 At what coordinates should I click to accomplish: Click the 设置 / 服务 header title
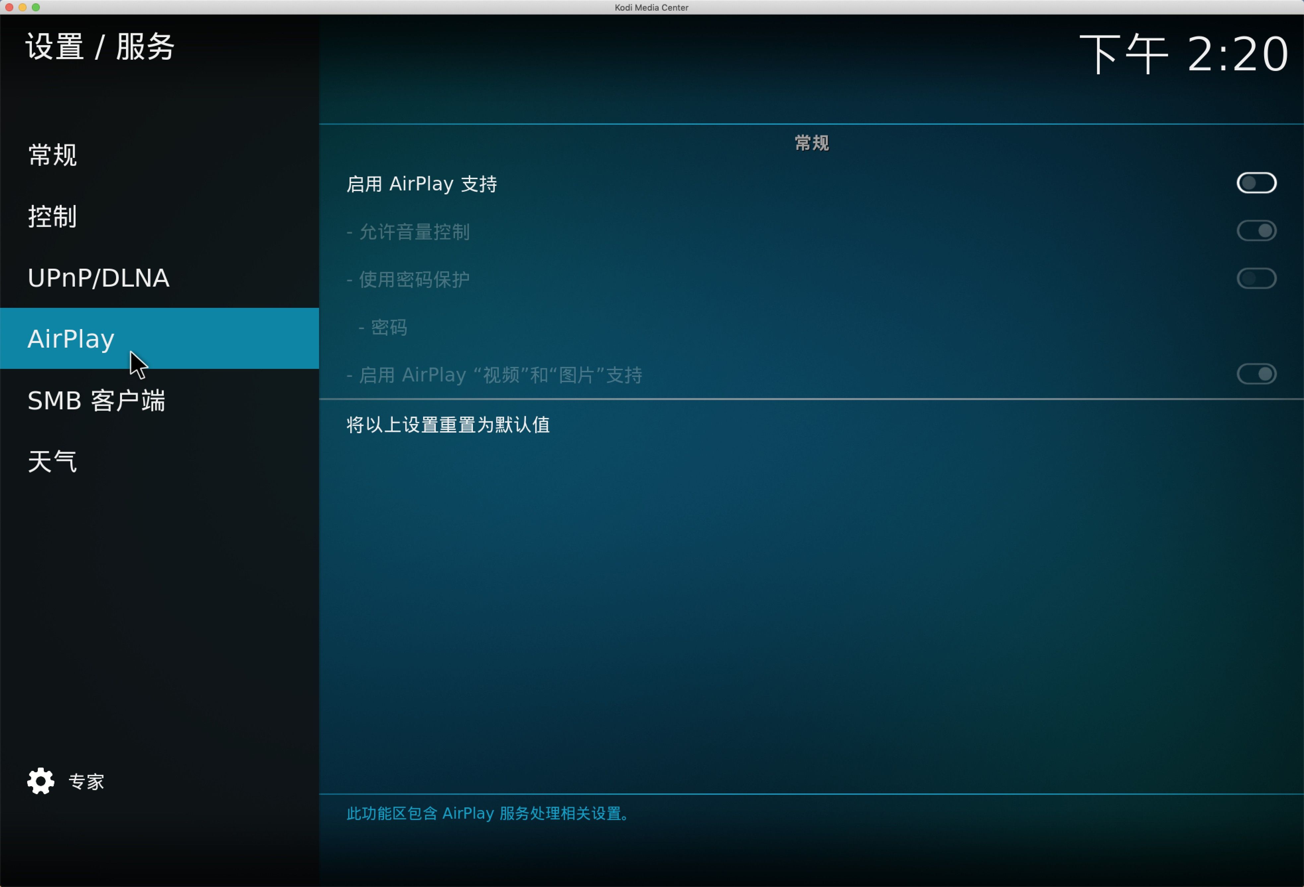100,46
